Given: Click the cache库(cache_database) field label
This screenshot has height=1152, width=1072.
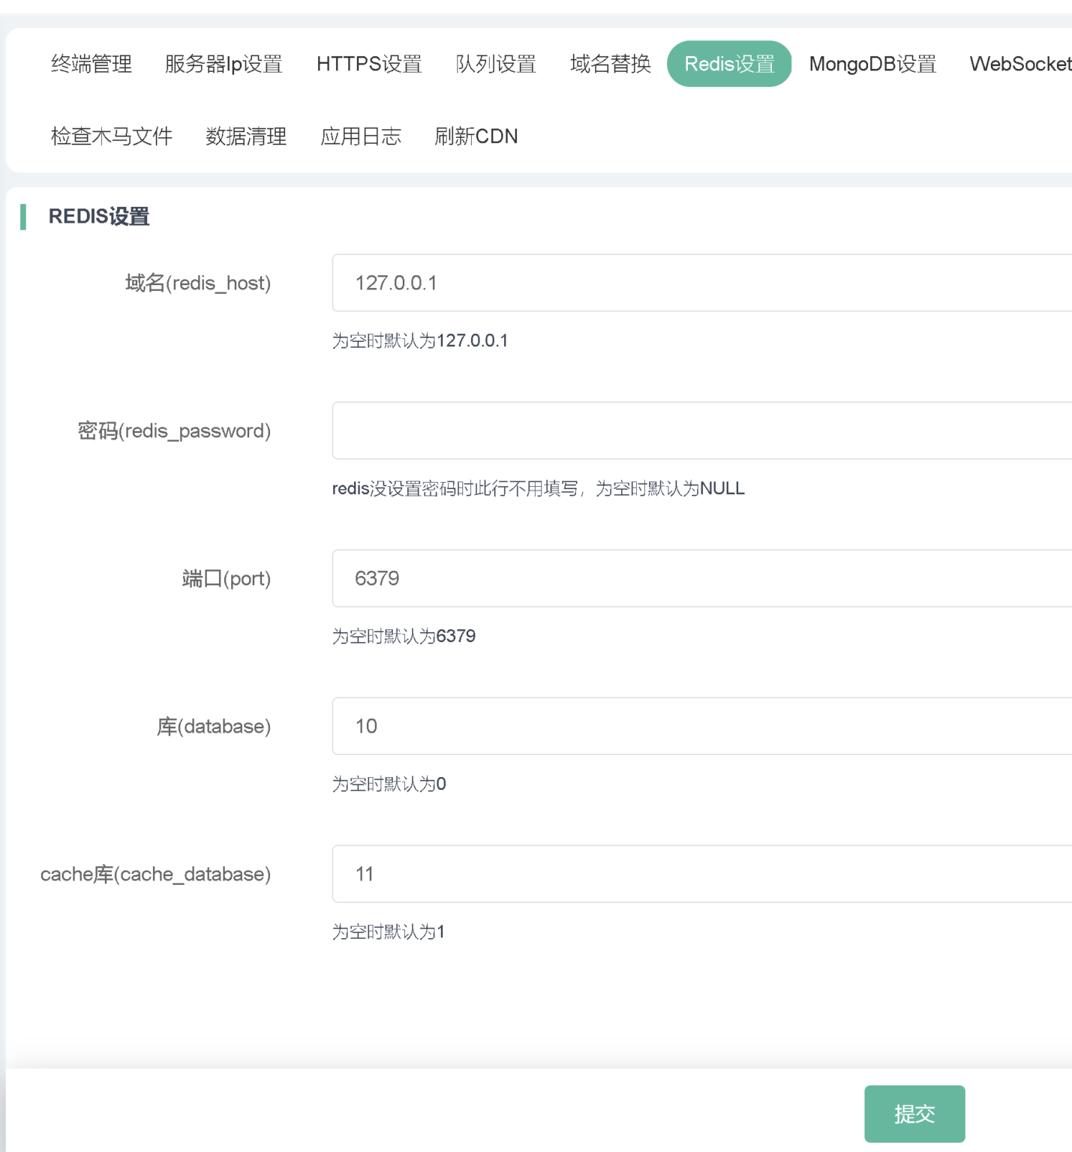Looking at the screenshot, I should (155, 874).
